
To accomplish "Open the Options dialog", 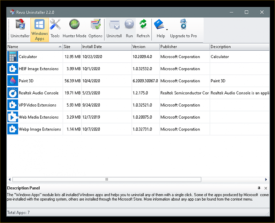I will (x=95, y=29).
